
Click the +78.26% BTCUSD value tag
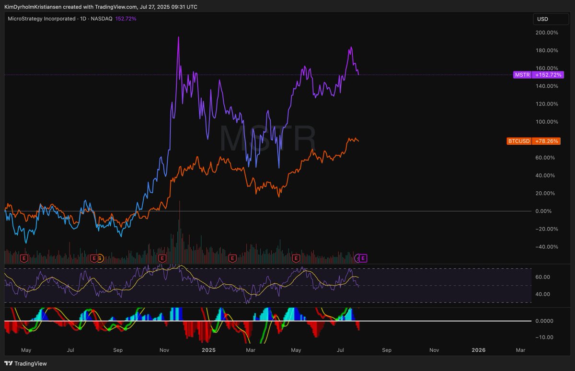point(547,141)
